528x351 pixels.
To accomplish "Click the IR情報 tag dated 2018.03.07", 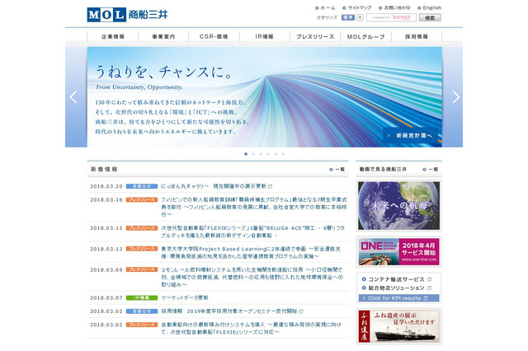I will click(142, 297).
